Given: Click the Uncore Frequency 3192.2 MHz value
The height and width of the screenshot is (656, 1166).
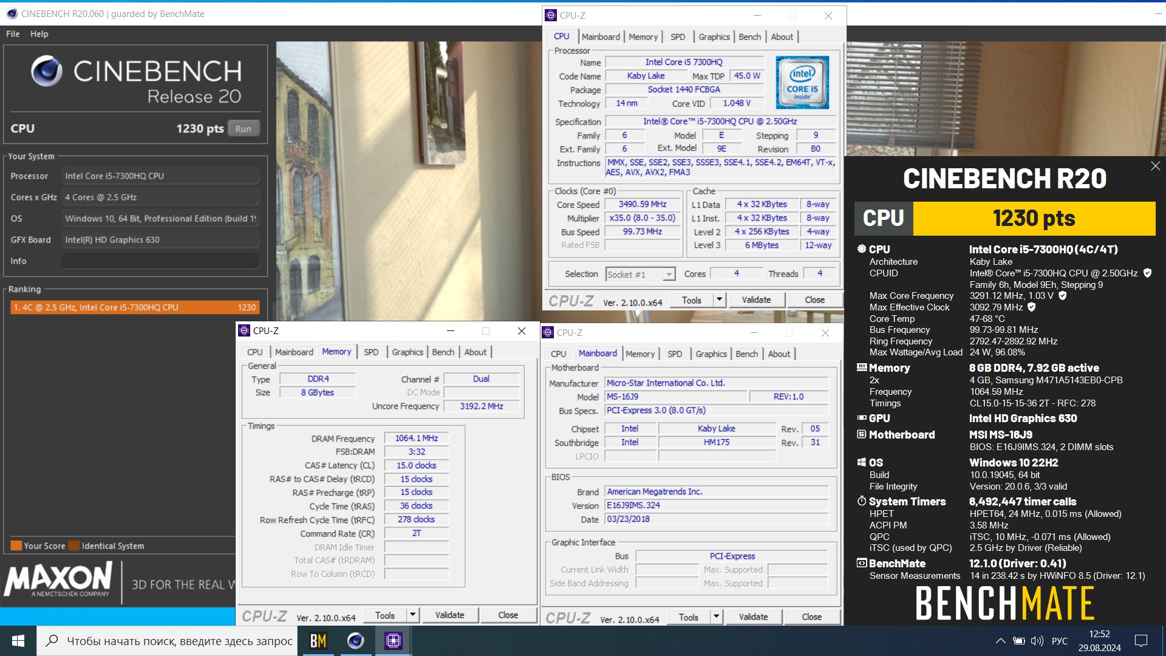Looking at the screenshot, I should click(481, 406).
